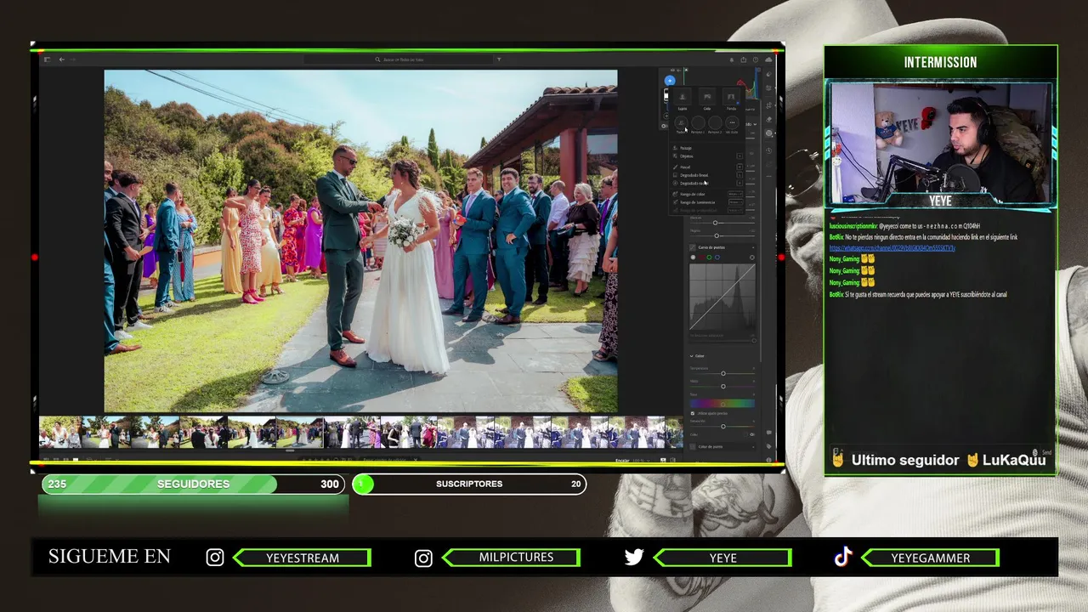Toggle the Utilizar ajuste preciso checkbox
The image size is (1088, 612).
point(693,413)
